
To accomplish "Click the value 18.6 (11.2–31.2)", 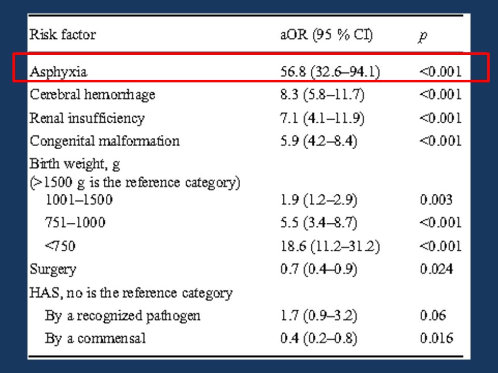I will click(x=330, y=246).
